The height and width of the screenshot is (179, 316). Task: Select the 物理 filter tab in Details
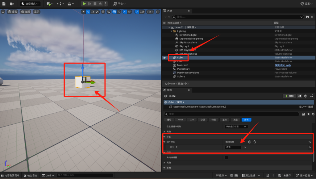coord(213,120)
